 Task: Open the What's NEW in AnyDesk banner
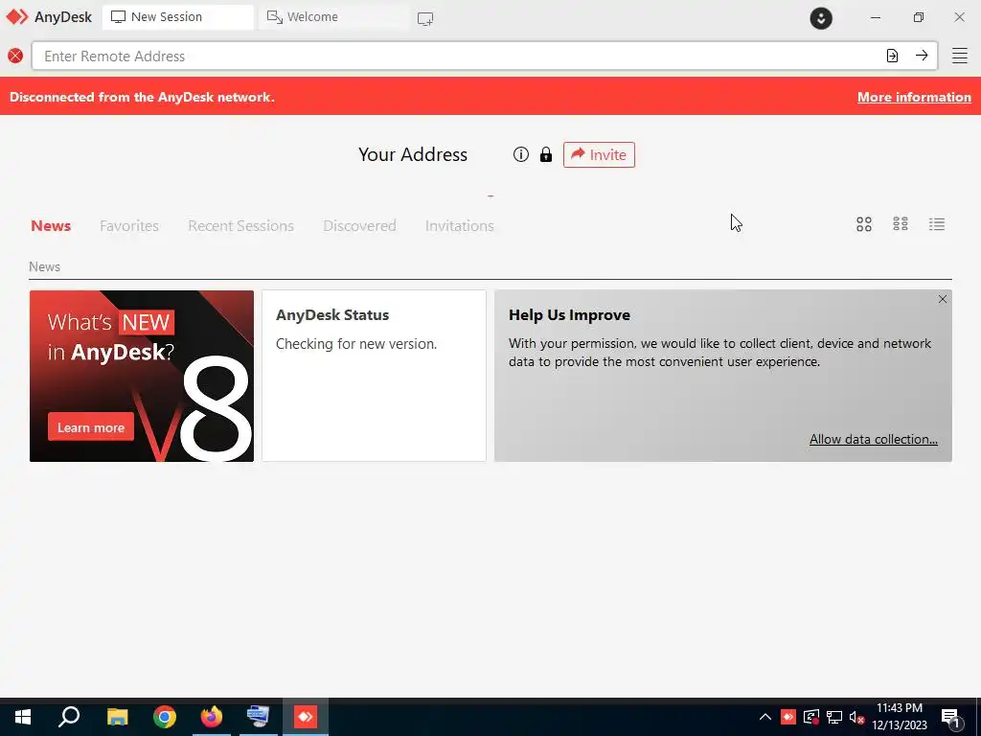142,376
